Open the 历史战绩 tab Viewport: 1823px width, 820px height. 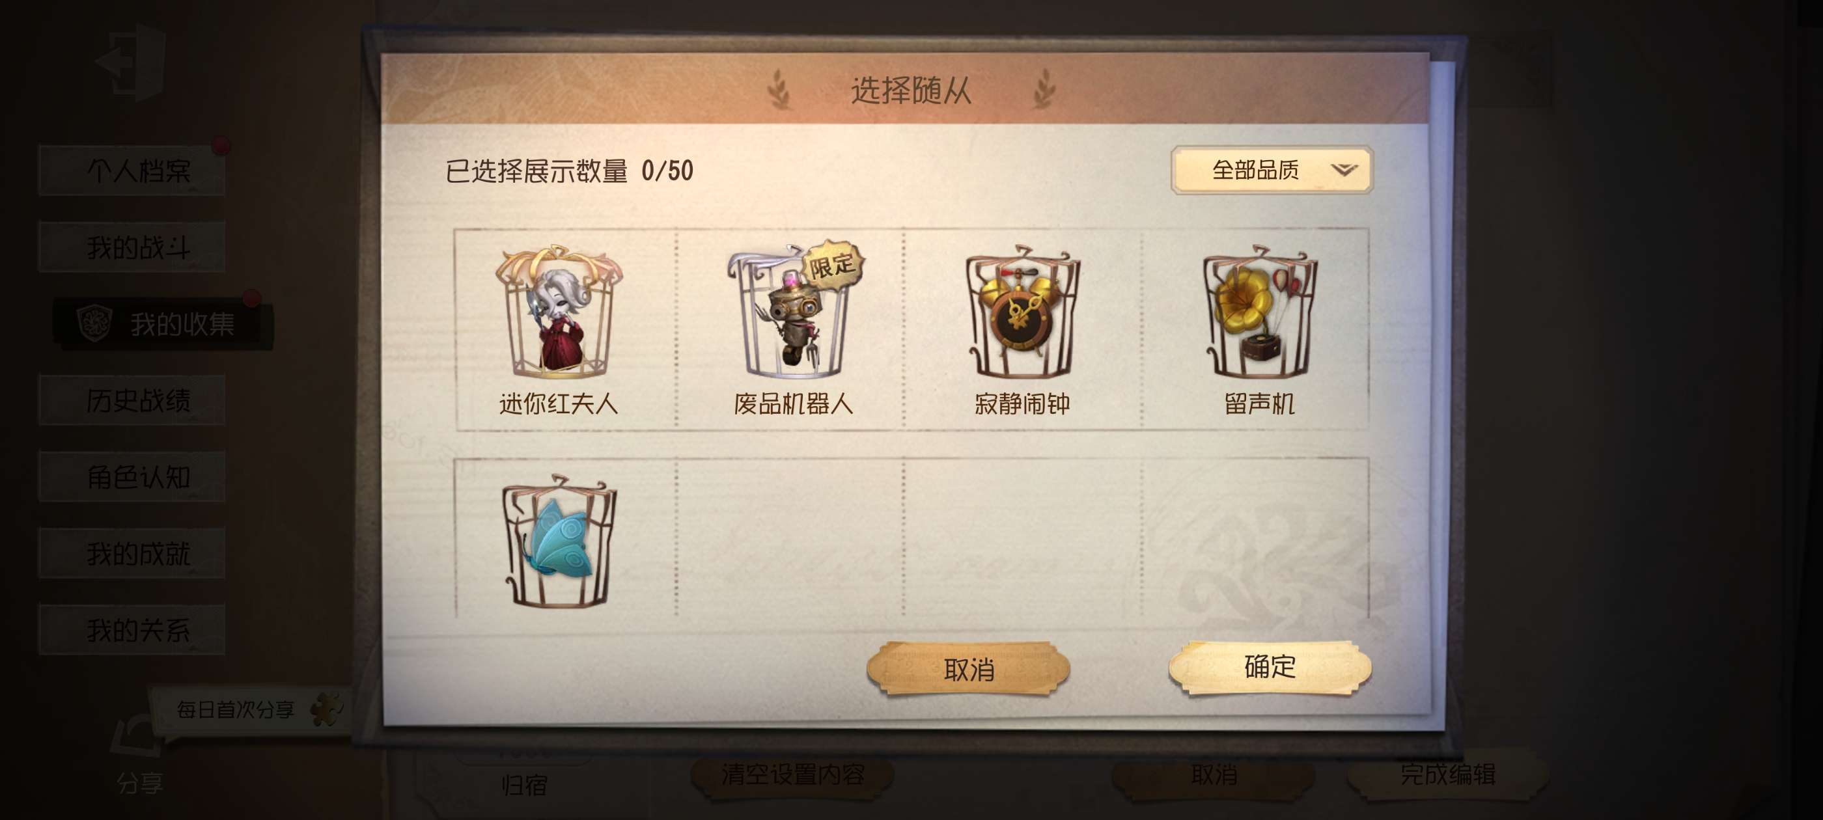pos(132,400)
